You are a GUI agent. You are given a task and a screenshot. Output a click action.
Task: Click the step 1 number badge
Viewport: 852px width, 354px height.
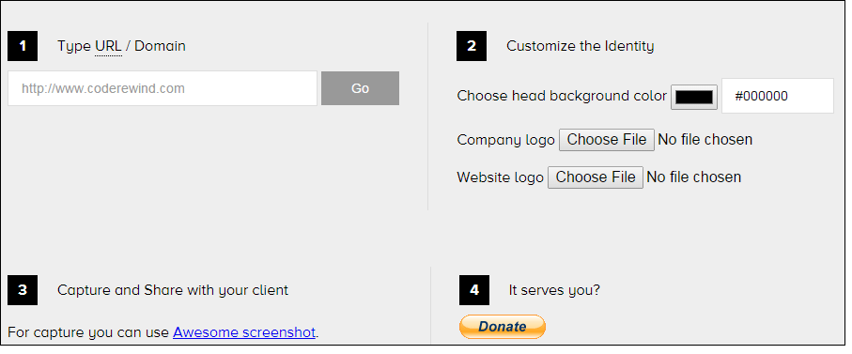pos(23,46)
